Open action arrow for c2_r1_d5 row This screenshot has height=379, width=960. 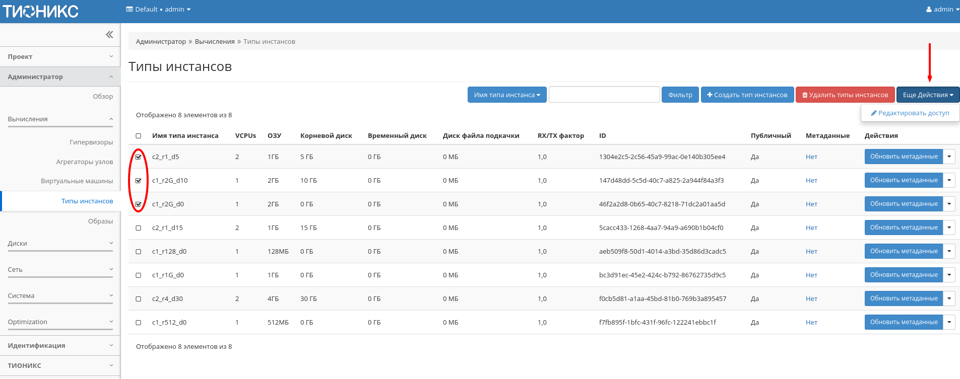click(949, 157)
